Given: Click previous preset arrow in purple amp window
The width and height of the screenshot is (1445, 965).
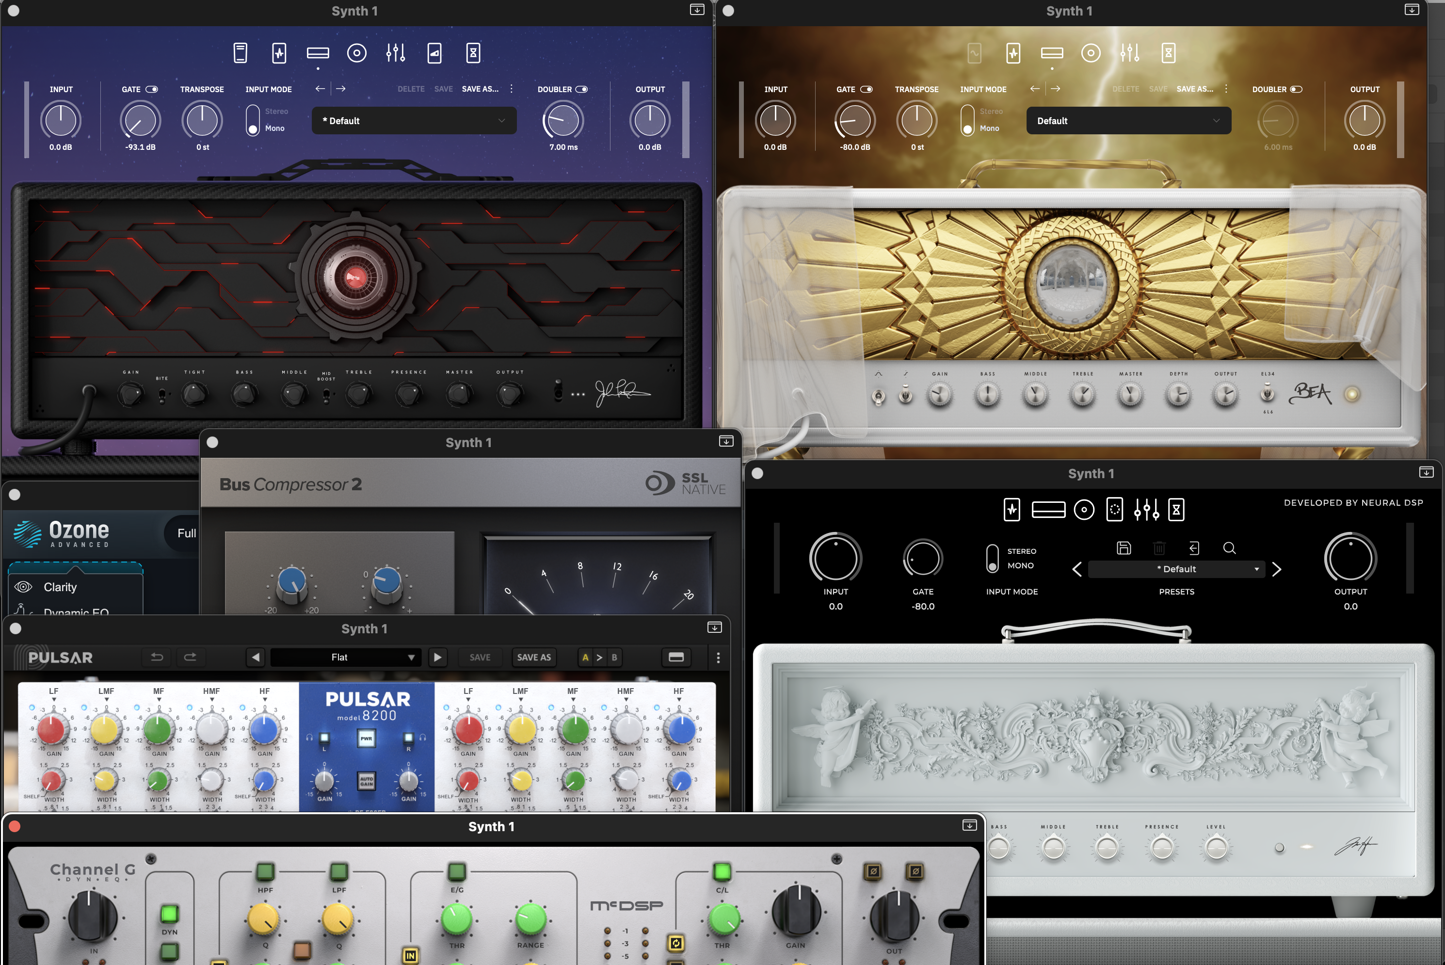Looking at the screenshot, I should (x=320, y=89).
